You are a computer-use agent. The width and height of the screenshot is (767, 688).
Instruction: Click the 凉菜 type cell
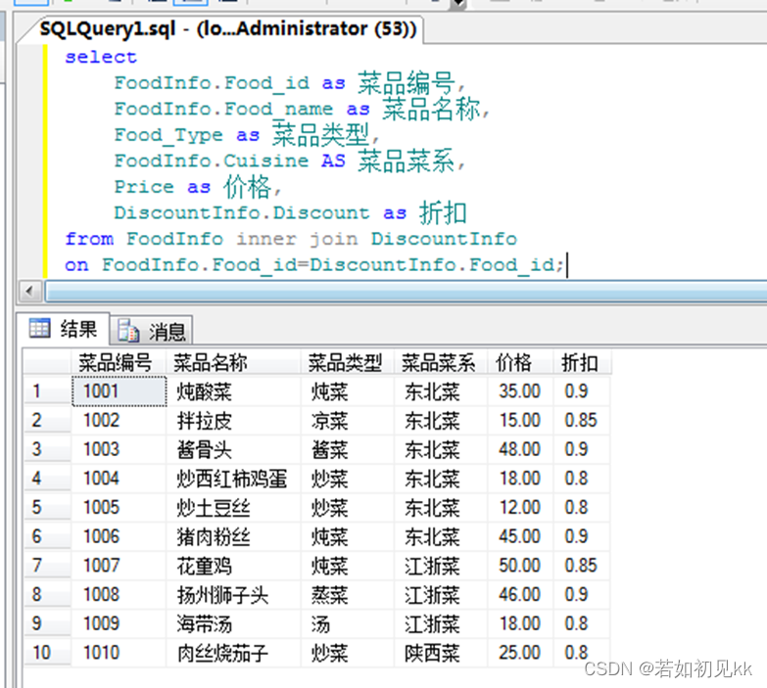(x=348, y=420)
